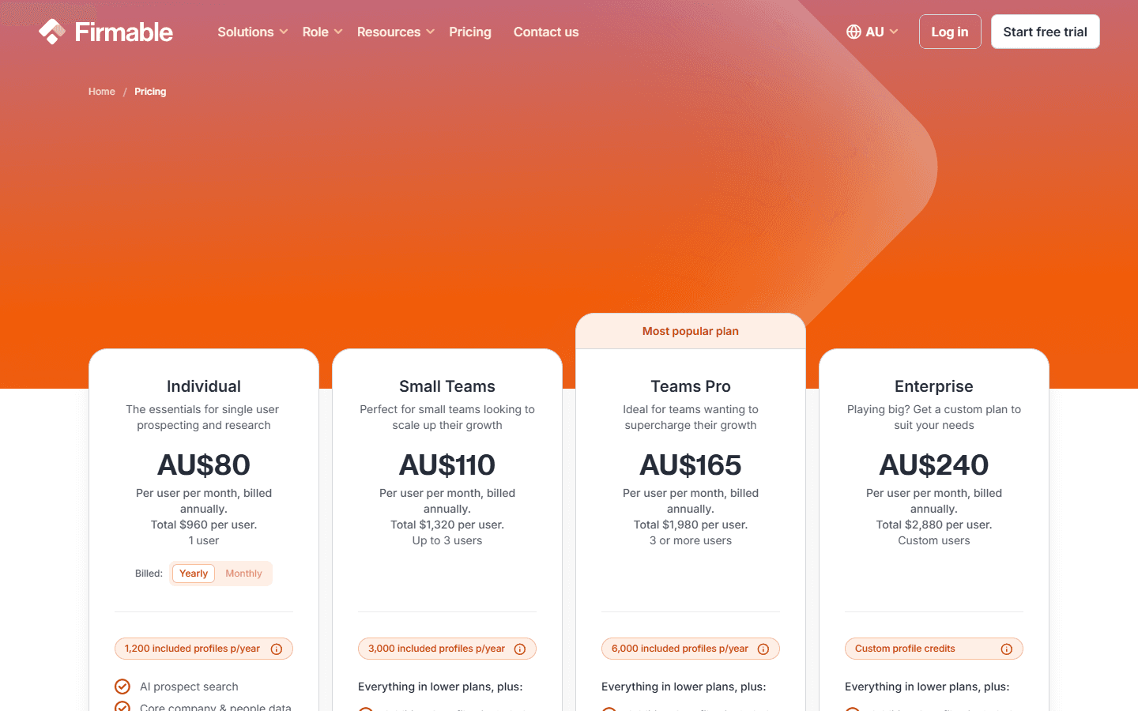
Task: Navigate to Home via the breadcrumb
Action: 101,91
